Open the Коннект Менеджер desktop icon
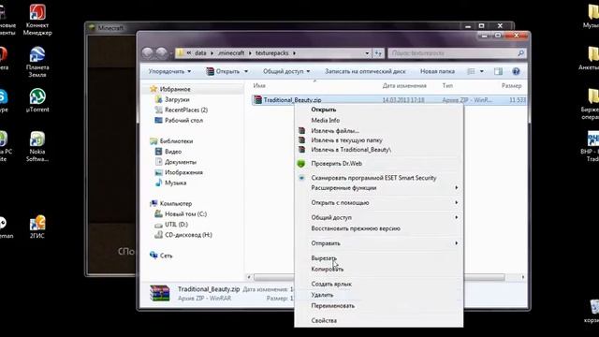The image size is (599, 337). (37, 21)
